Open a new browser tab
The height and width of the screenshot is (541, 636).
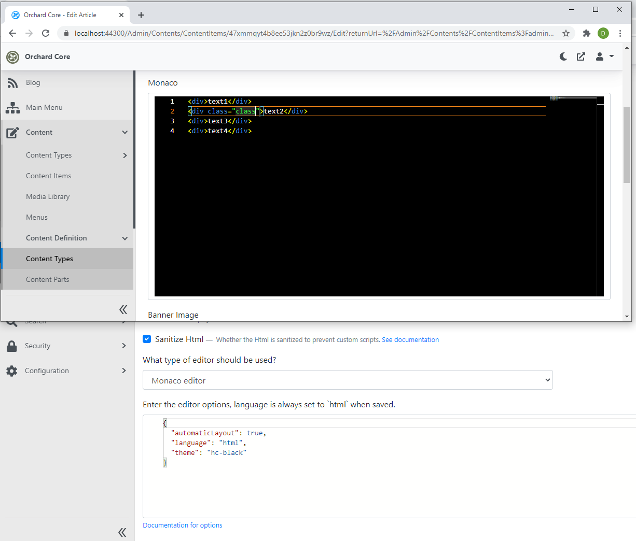click(141, 15)
